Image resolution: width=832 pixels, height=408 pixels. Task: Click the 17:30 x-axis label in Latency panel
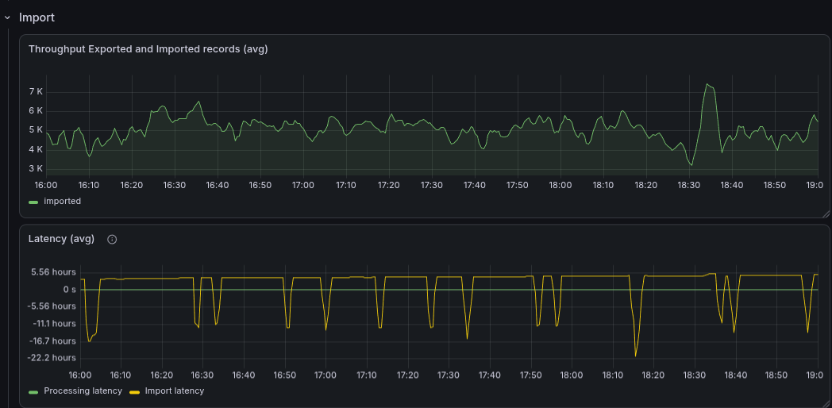[x=449, y=375]
